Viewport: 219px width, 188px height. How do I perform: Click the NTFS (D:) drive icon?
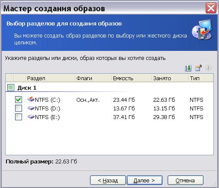point(31,108)
